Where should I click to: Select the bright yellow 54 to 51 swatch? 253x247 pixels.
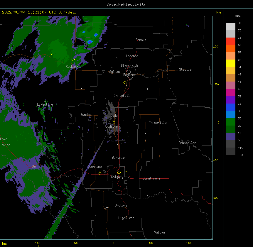[x=231, y=63]
